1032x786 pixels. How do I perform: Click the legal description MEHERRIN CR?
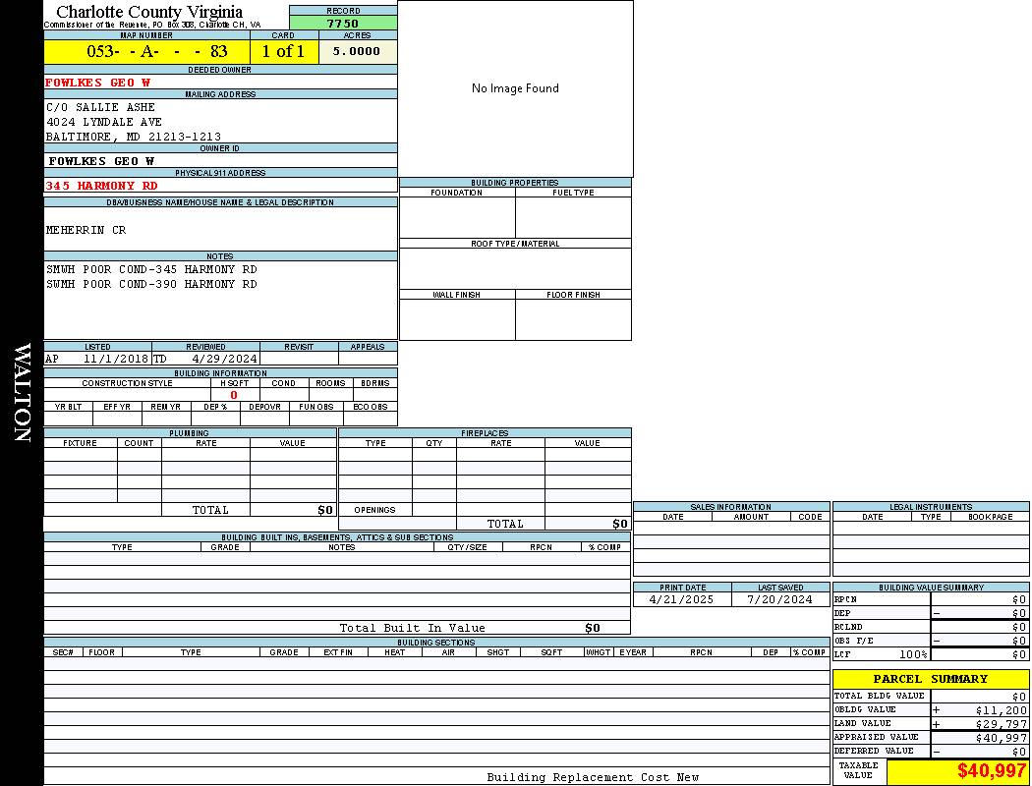tap(86, 230)
